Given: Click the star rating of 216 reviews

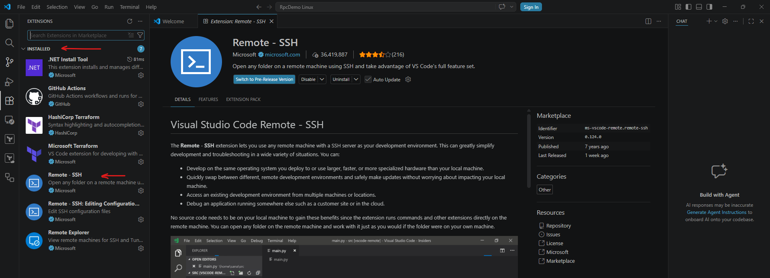Looking at the screenshot, I should (x=381, y=54).
